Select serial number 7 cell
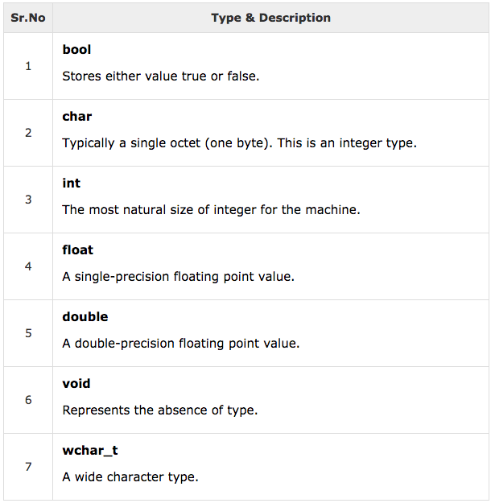The image size is (491, 503). click(28, 467)
